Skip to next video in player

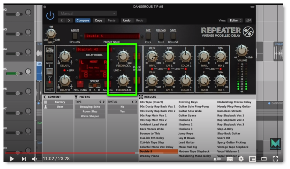pyautogui.click(x=24, y=159)
